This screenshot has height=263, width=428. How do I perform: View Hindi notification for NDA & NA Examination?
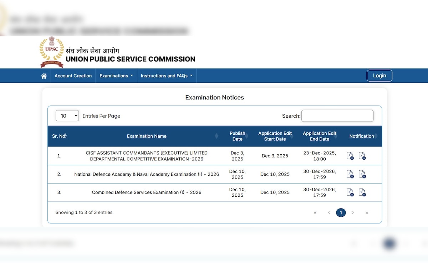(x=362, y=174)
